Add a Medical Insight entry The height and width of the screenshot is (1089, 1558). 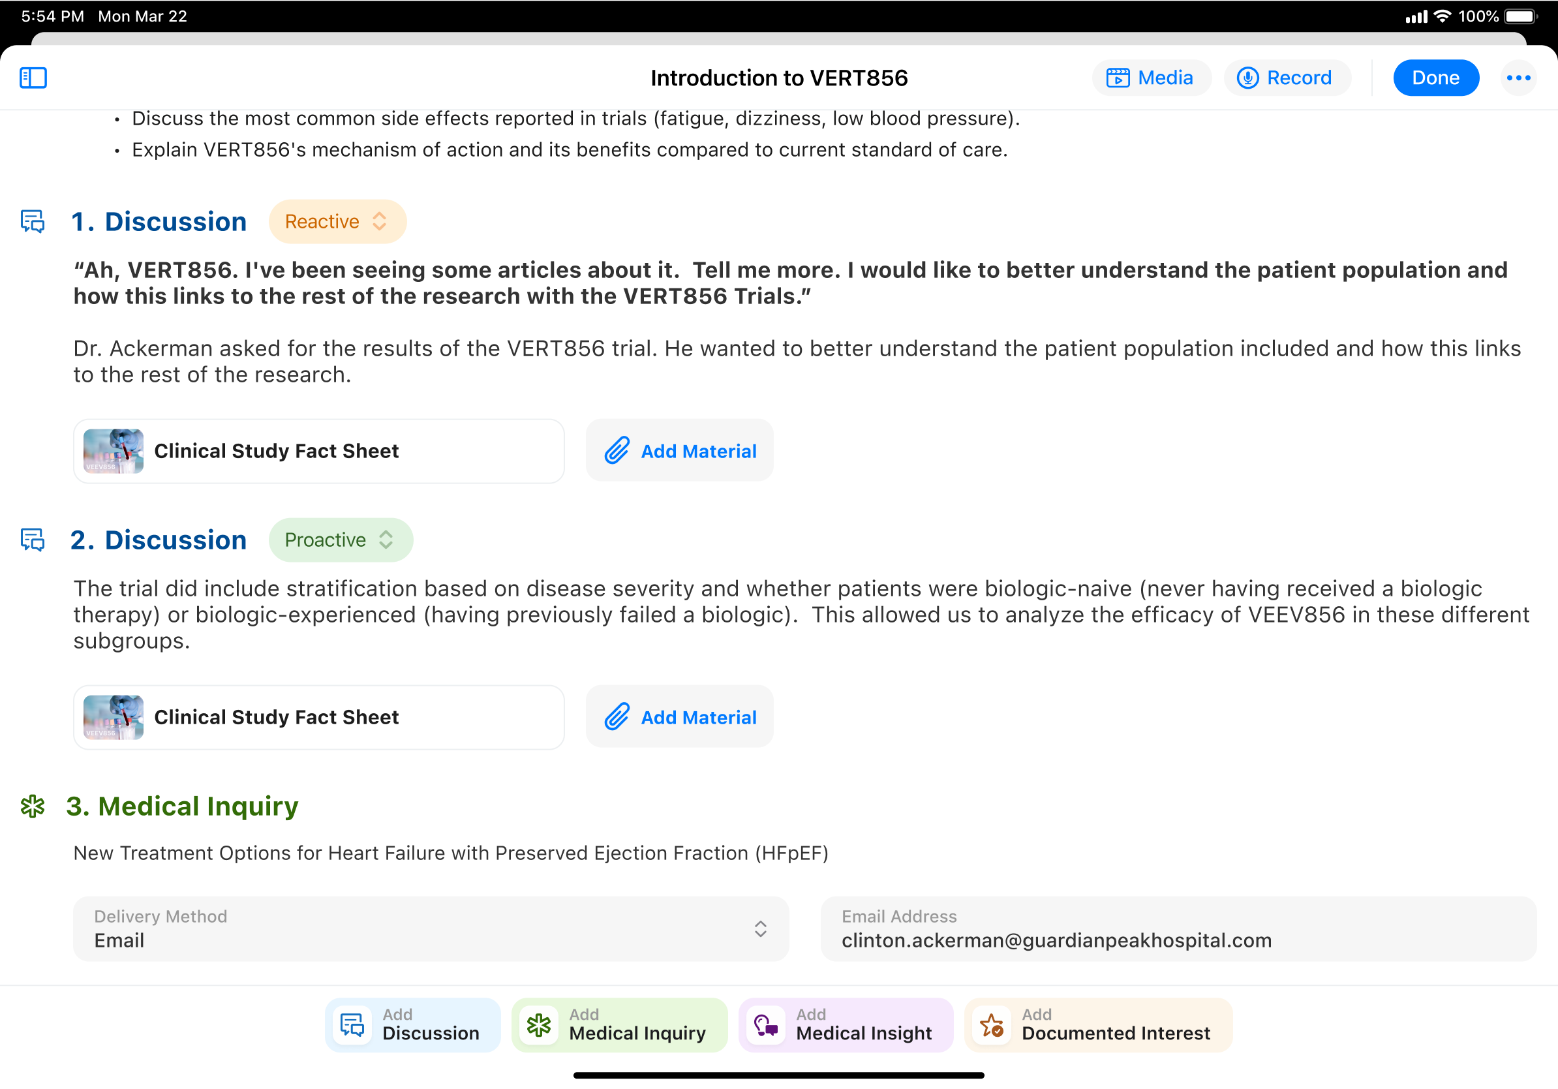(846, 1024)
